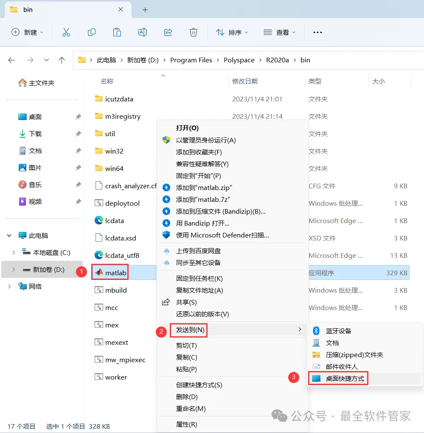Click the 图片 pictures icon in sidebar
Screen dimensions: 424x433
(x=22, y=168)
